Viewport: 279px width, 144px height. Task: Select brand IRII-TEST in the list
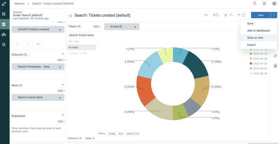coord(81,41)
